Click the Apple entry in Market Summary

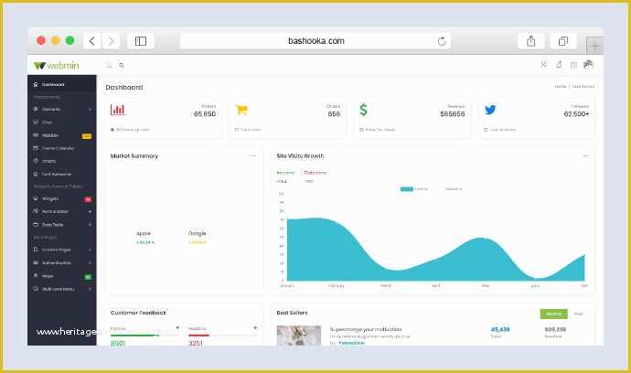[144, 238]
